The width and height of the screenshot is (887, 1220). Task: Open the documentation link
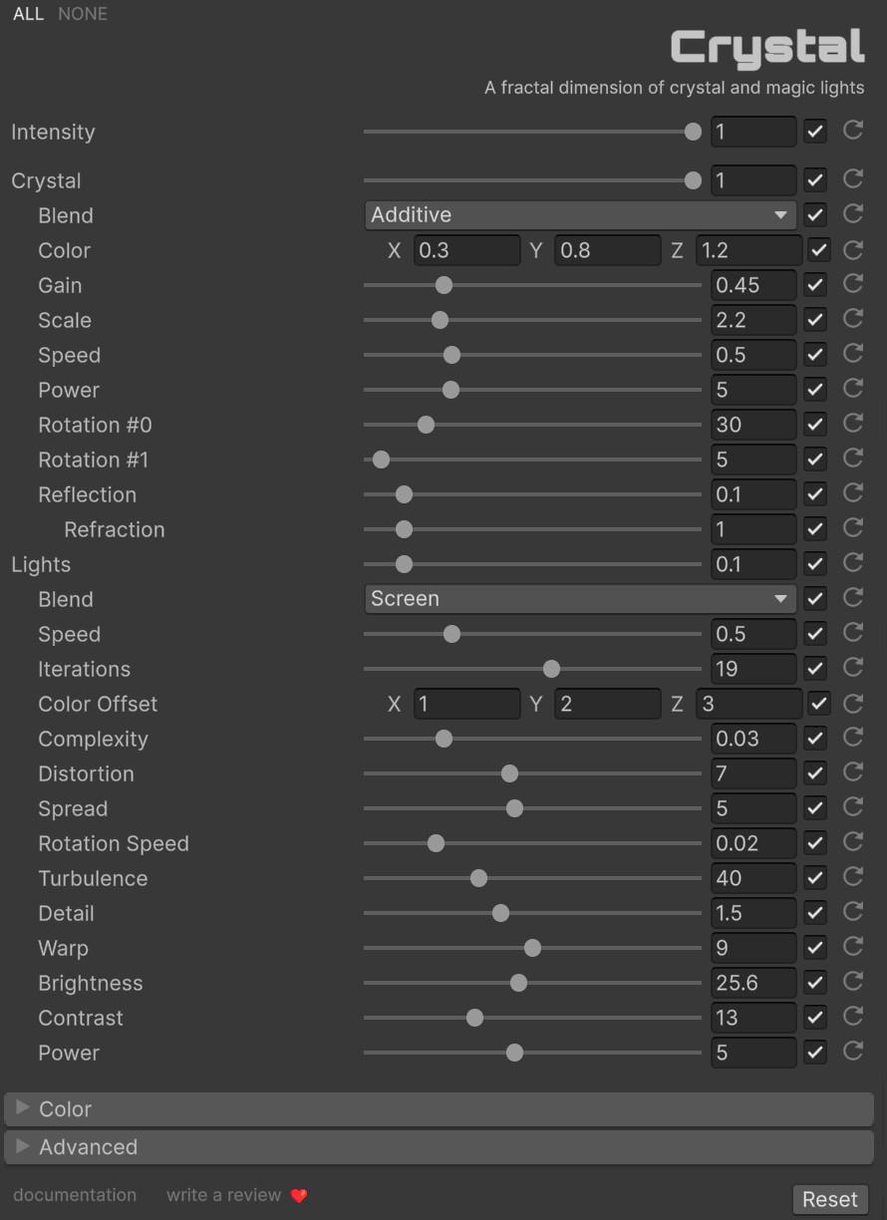[75, 1195]
